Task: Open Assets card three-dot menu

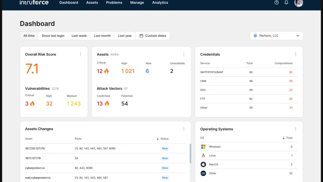Action: 184,54
